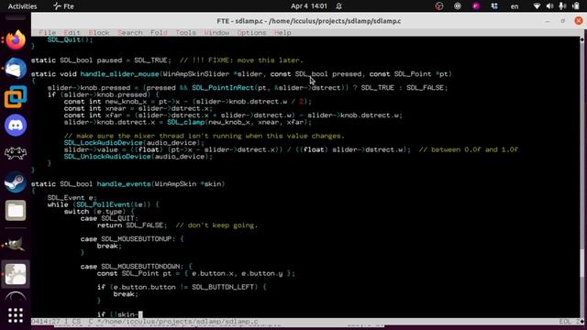Click the mixer thread comment line
The height and width of the screenshot is (330, 587).
click(204, 137)
